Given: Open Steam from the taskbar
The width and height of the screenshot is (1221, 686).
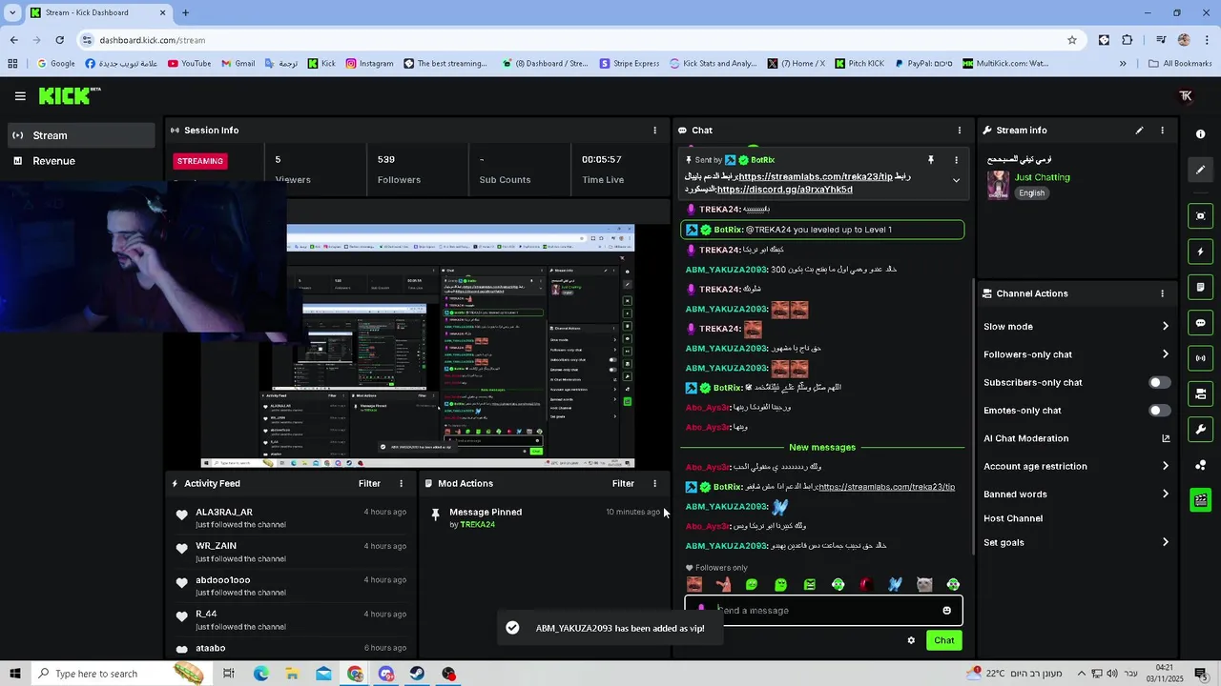Looking at the screenshot, I should [417, 674].
